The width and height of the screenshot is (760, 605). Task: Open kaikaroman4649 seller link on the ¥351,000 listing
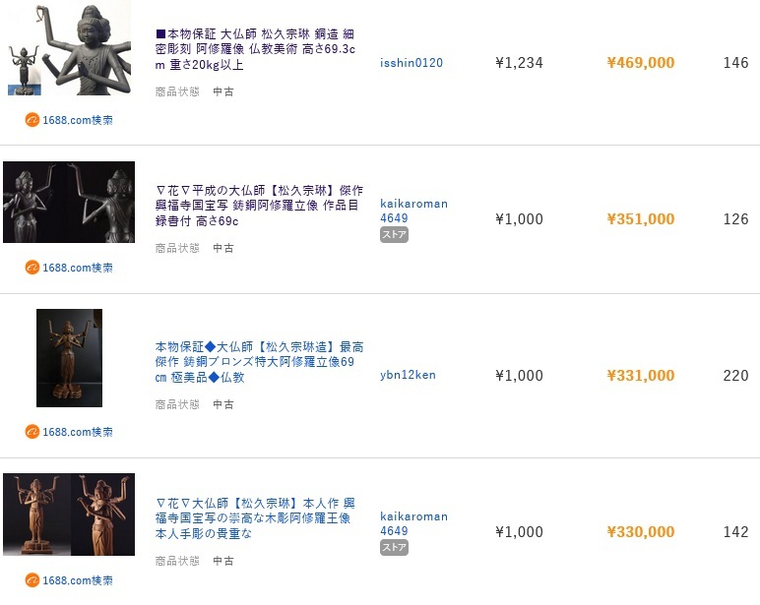[x=413, y=211]
